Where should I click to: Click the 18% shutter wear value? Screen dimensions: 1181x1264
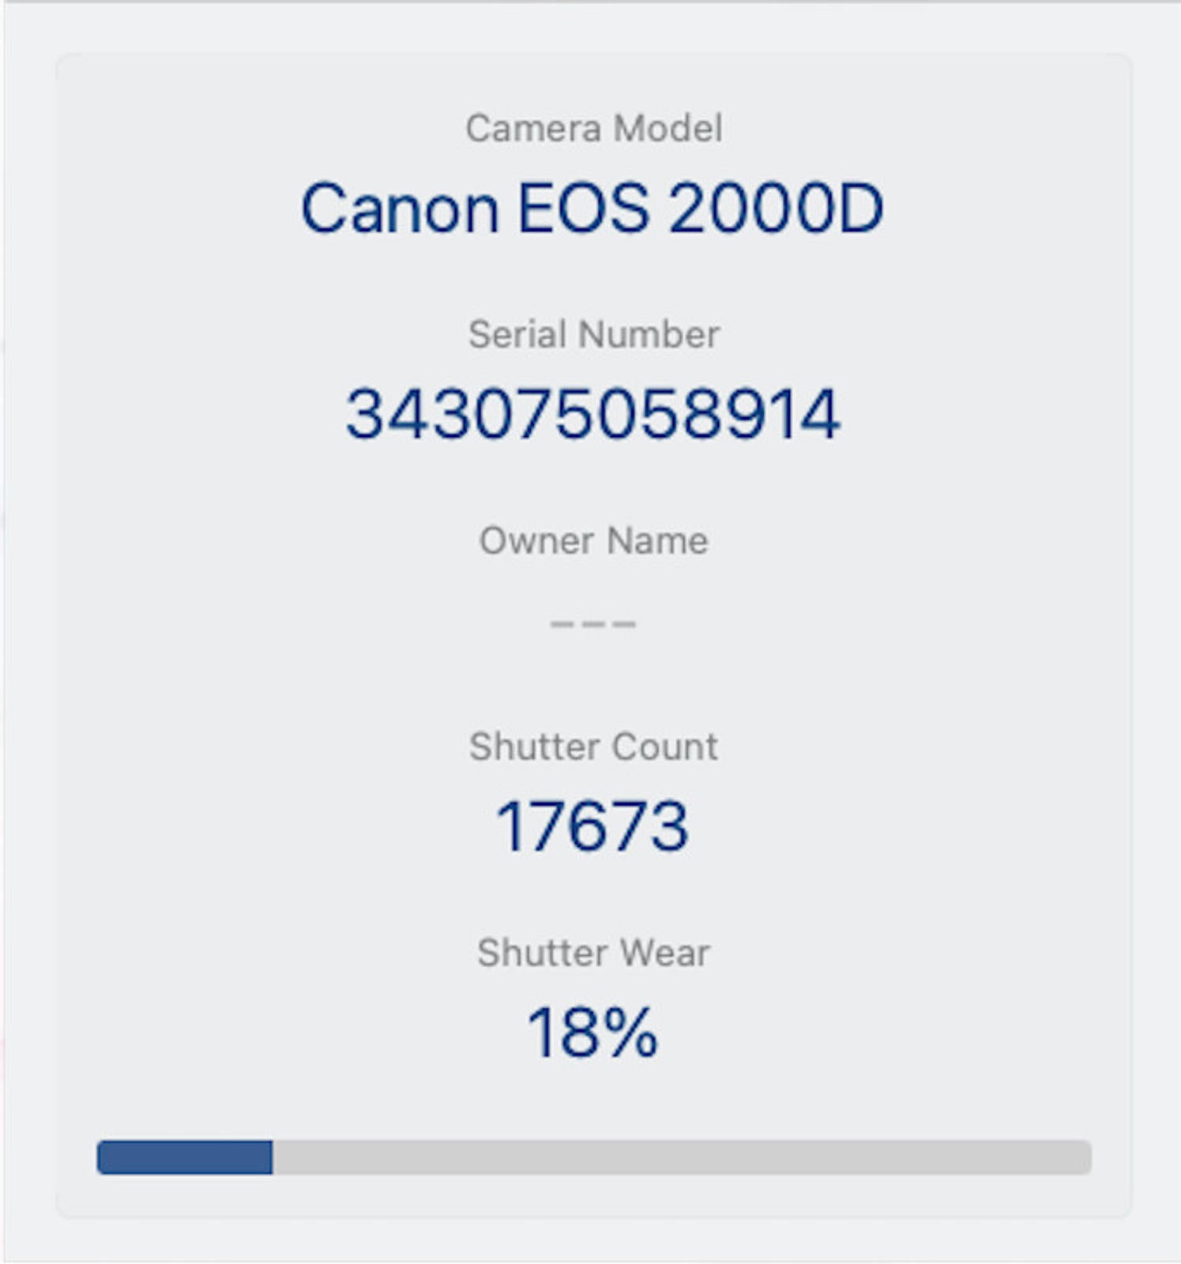(592, 1033)
